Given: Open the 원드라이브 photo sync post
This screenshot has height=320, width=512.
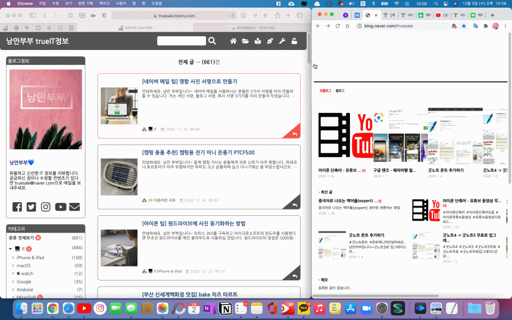Looking at the screenshot, I should click(193, 224).
